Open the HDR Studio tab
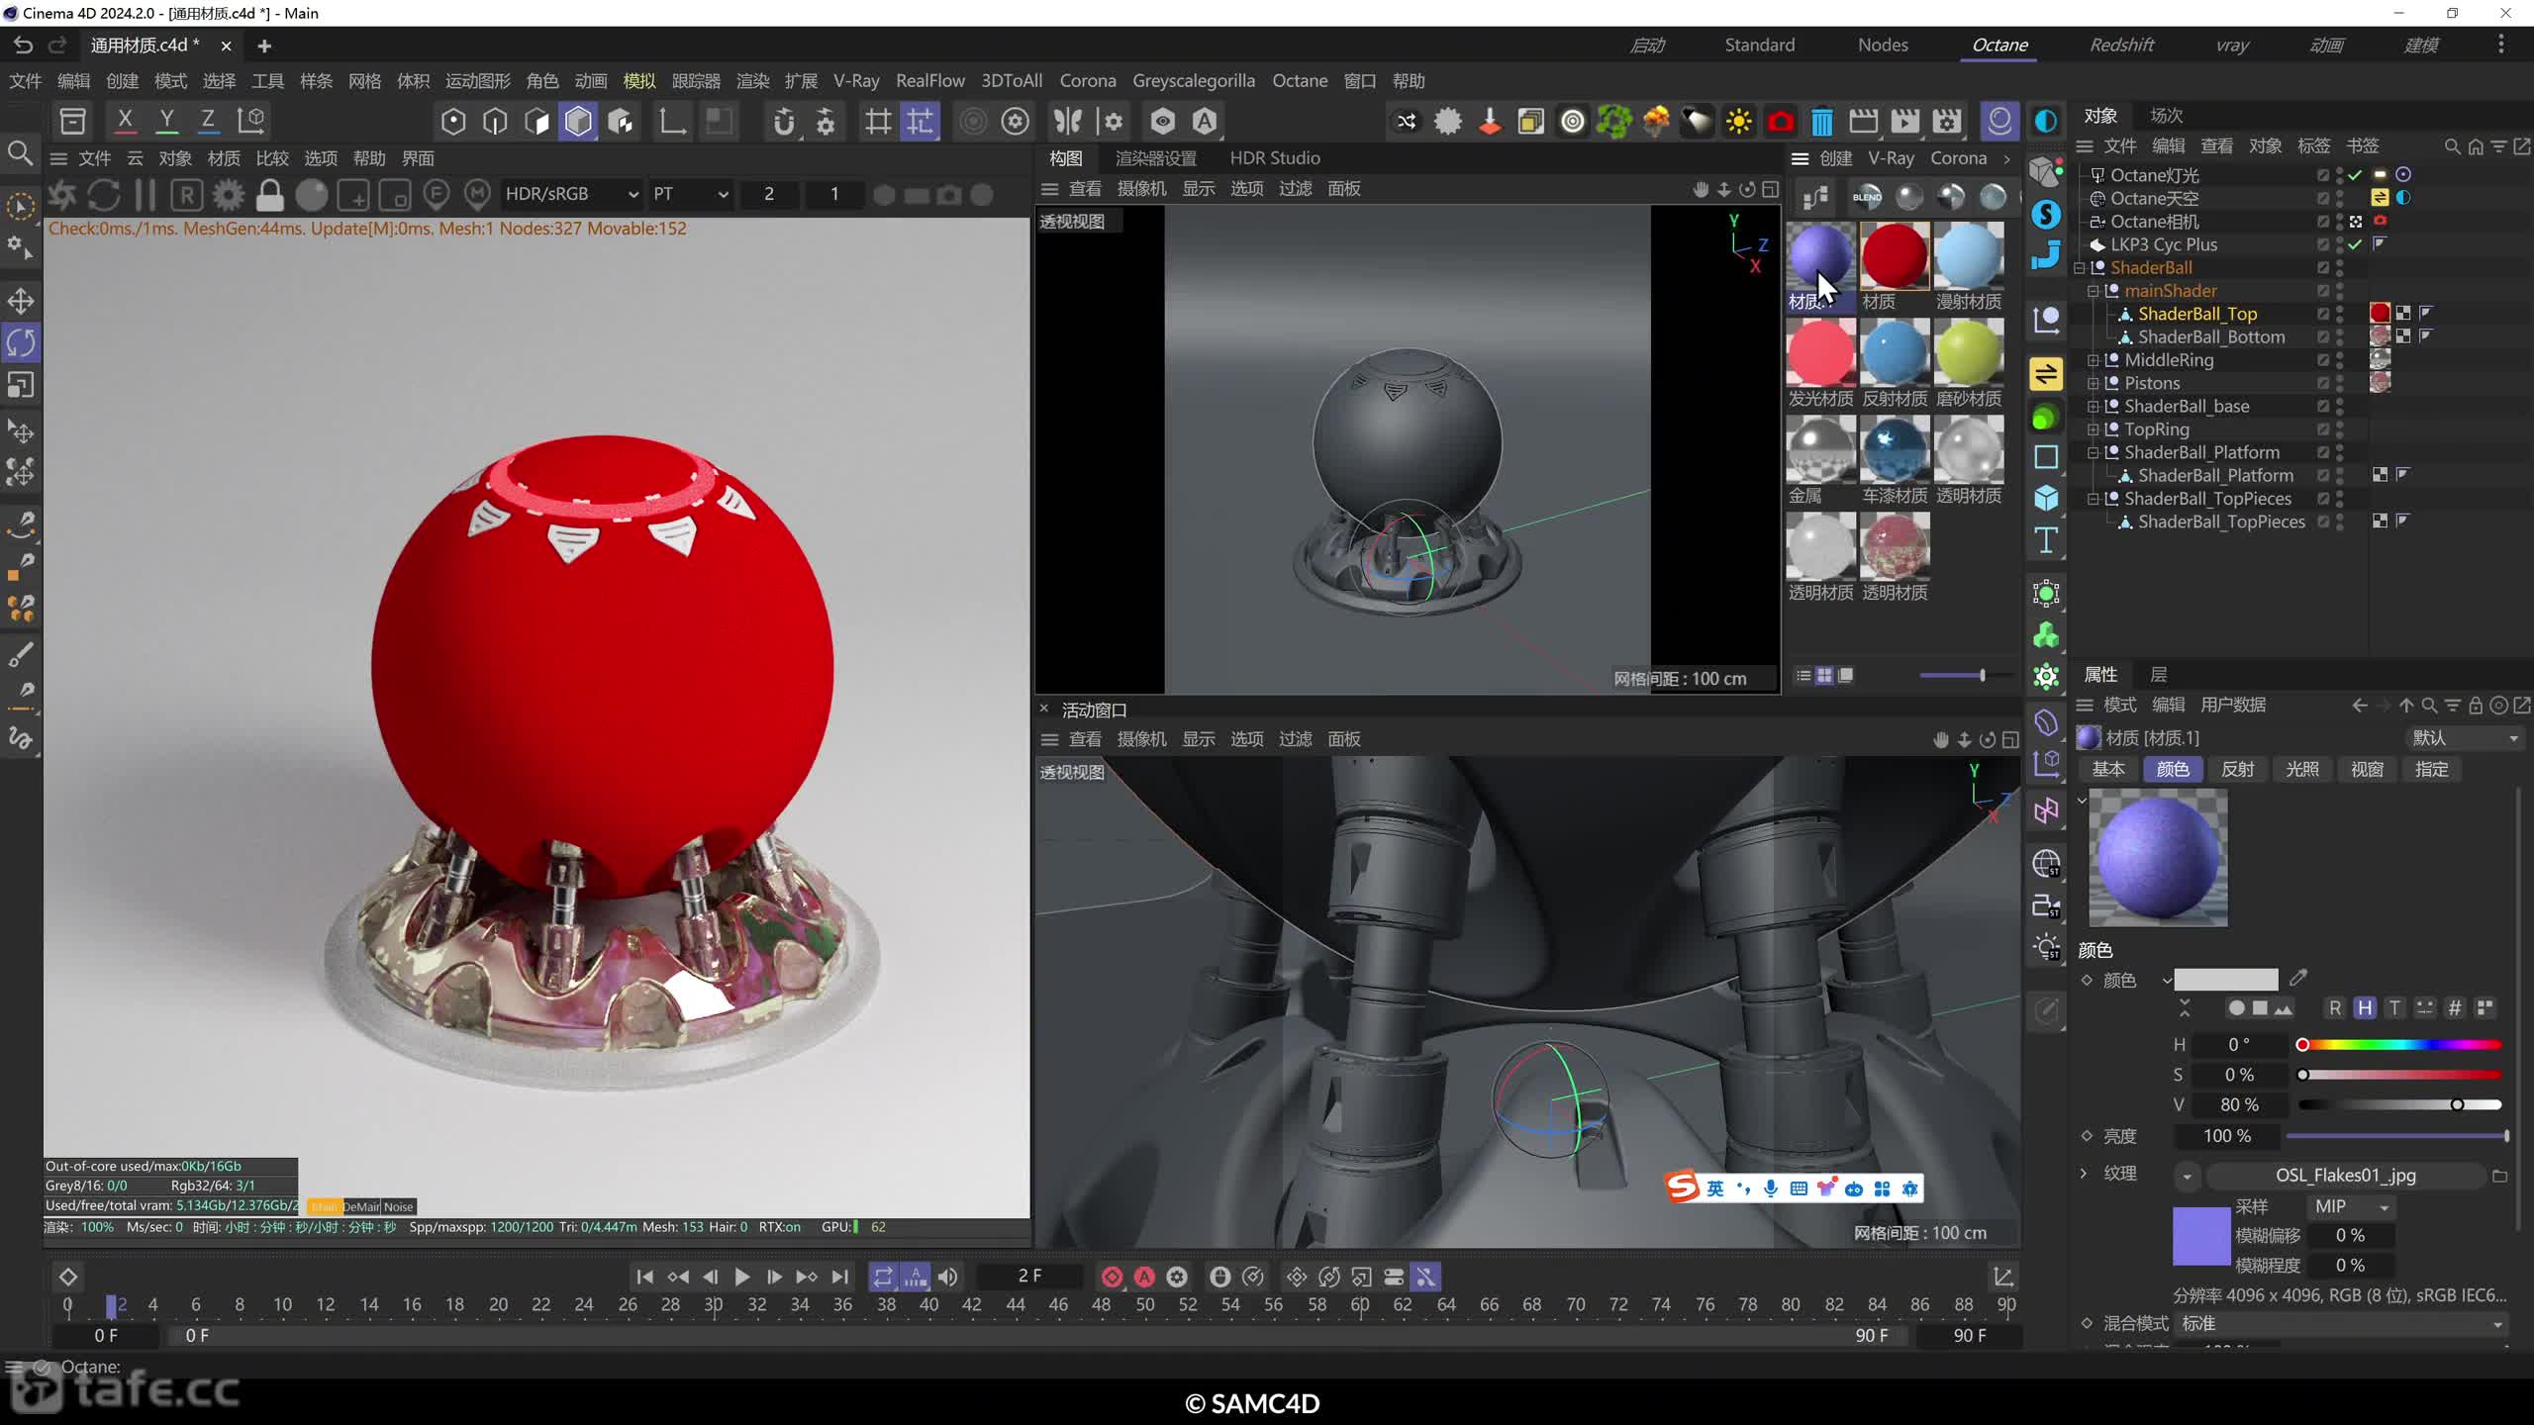The height and width of the screenshot is (1425, 2534). coord(1274,158)
